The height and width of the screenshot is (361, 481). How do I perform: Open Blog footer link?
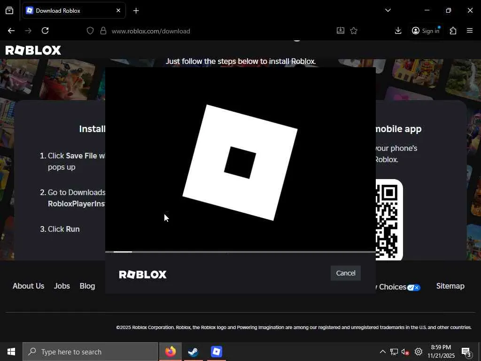pos(87,286)
